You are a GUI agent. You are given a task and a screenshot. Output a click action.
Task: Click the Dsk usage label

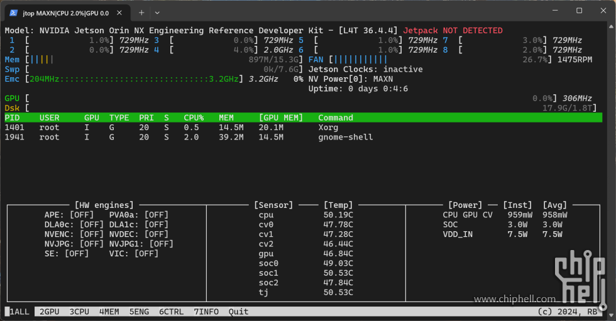(x=12, y=108)
